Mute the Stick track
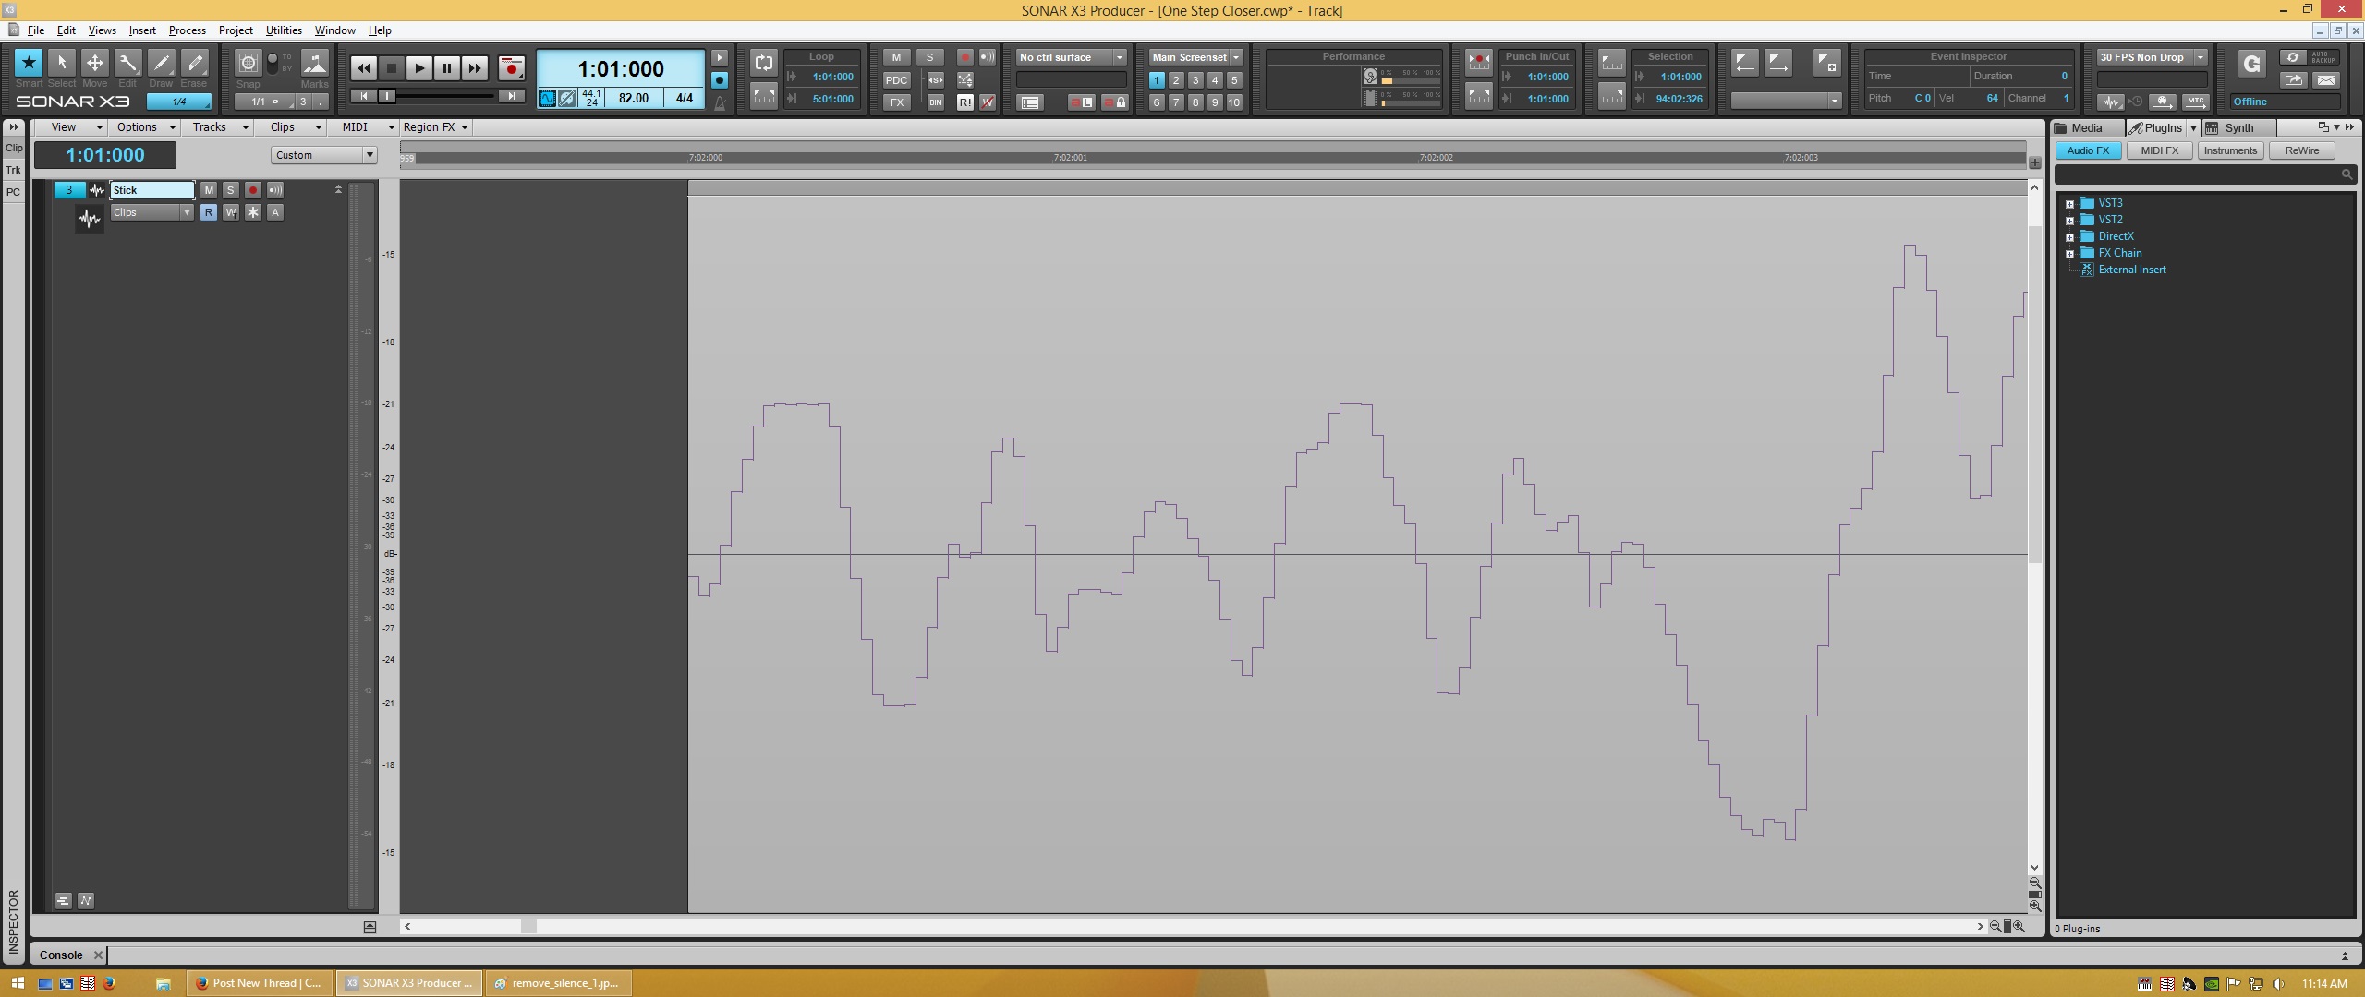2365x997 pixels. tap(209, 190)
